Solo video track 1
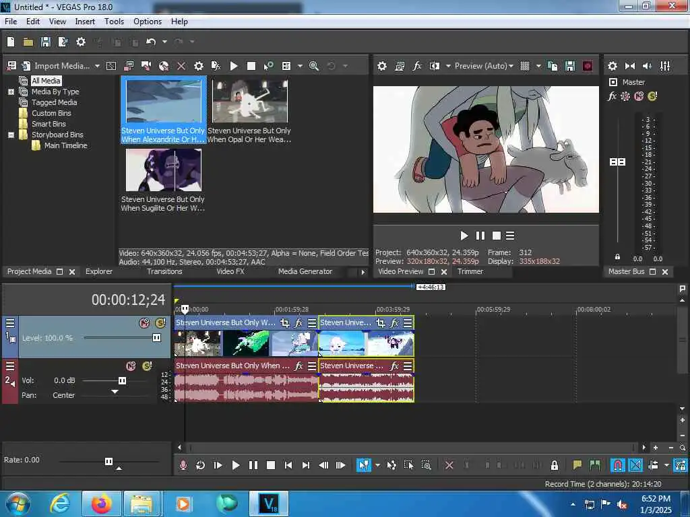 coord(160,323)
